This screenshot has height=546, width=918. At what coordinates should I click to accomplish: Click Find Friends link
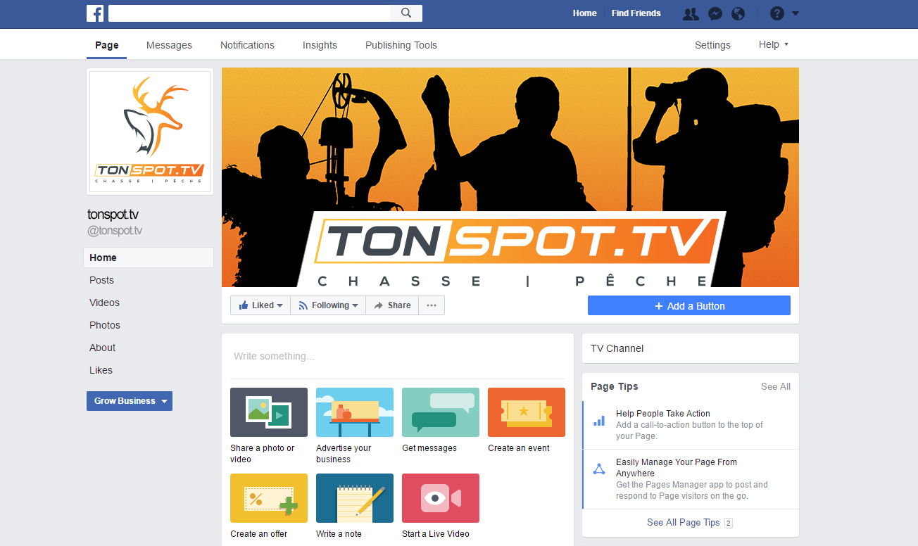[x=636, y=13]
